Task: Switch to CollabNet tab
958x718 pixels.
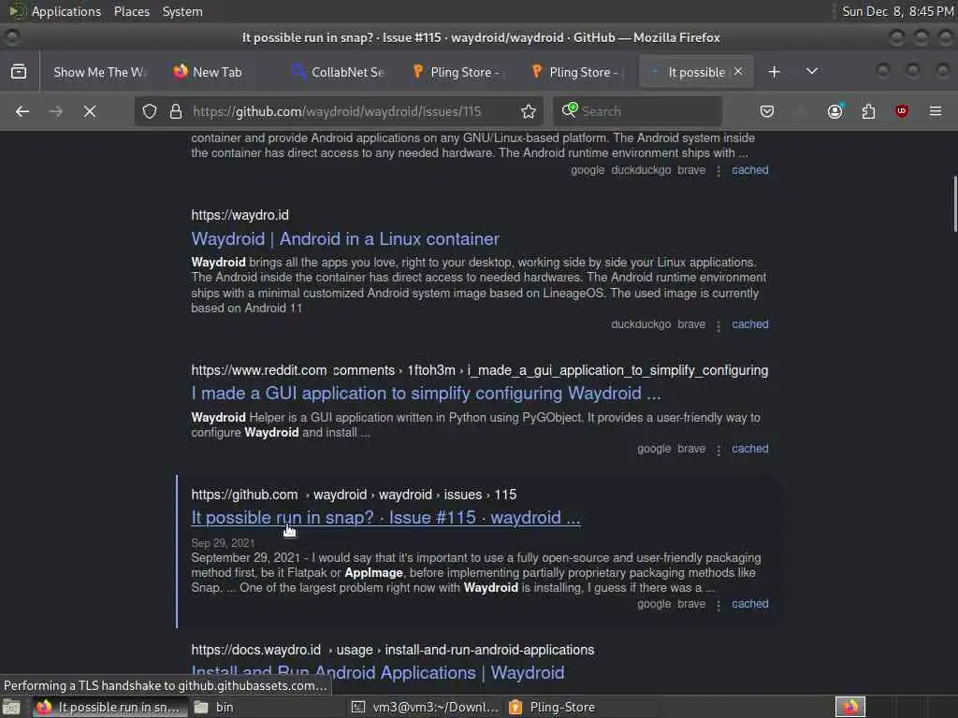Action: [338, 72]
